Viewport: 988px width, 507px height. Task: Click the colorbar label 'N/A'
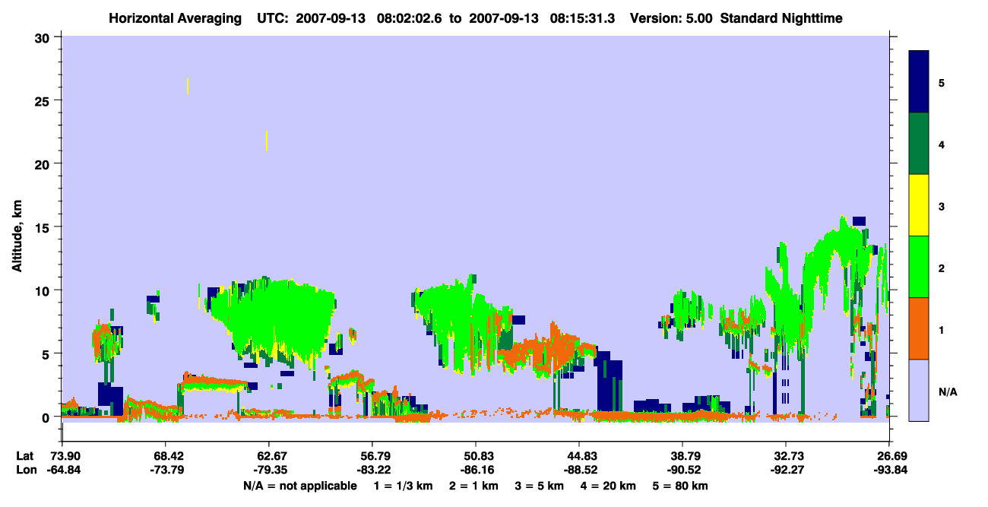coord(948,392)
